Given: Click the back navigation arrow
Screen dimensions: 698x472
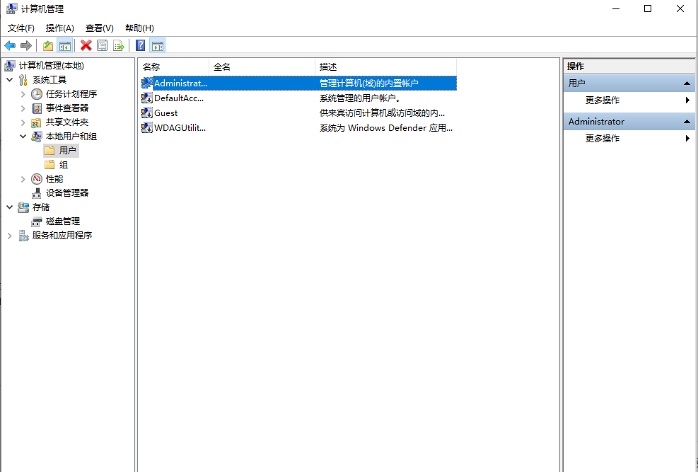Looking at the screenshot, I should click(10, 45).
